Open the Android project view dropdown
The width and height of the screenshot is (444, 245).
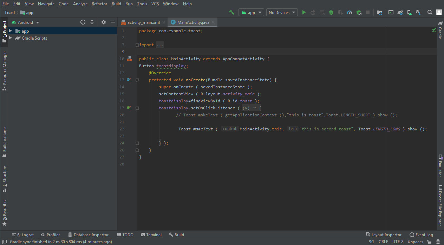25,22
